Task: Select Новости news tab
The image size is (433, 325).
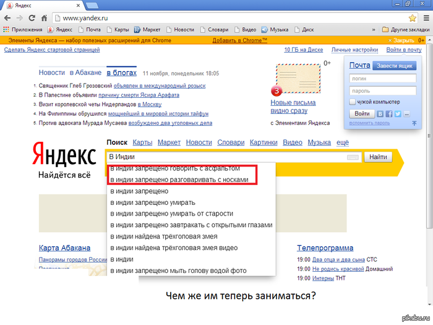Action: [x=51, y=72]
